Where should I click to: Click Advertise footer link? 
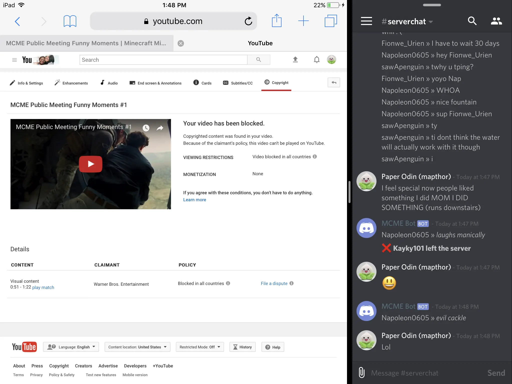[x=108, y=366]
